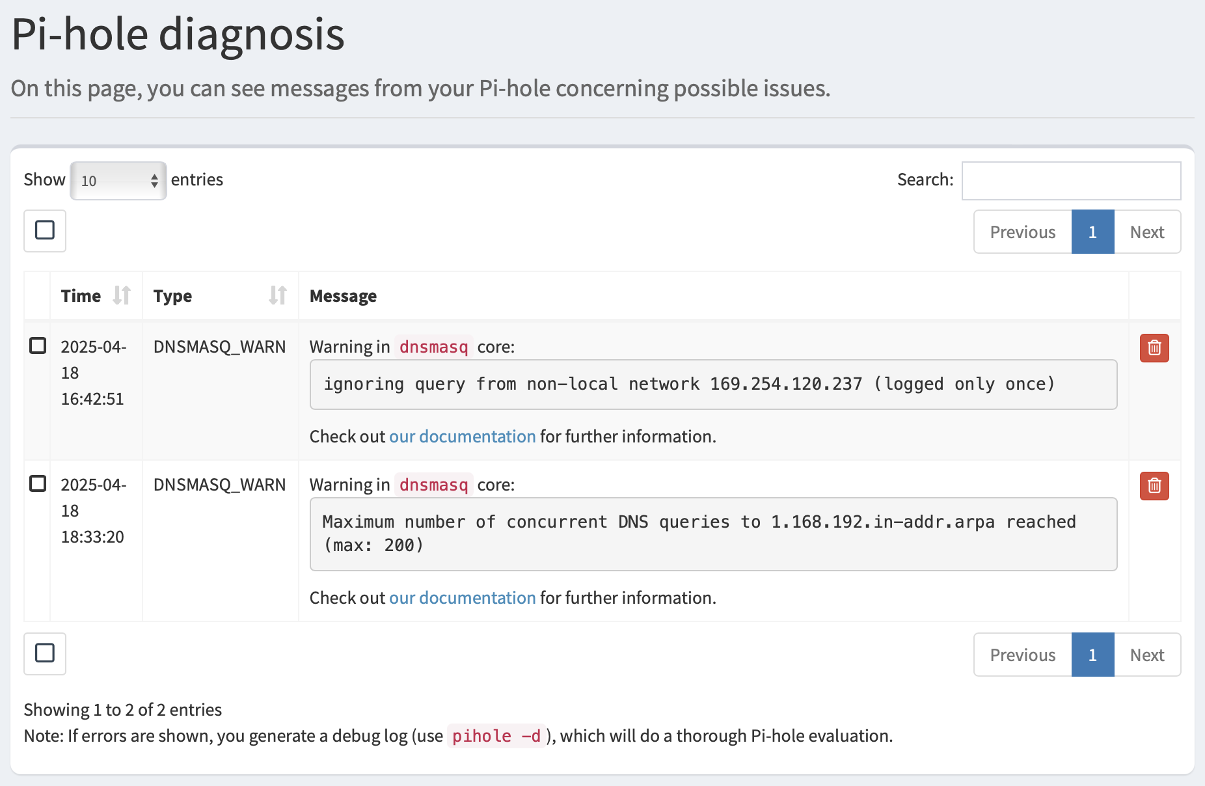Open the Show entries count dropdown
Viewport: 1205px width, 786px height.
tap(118, 180)
